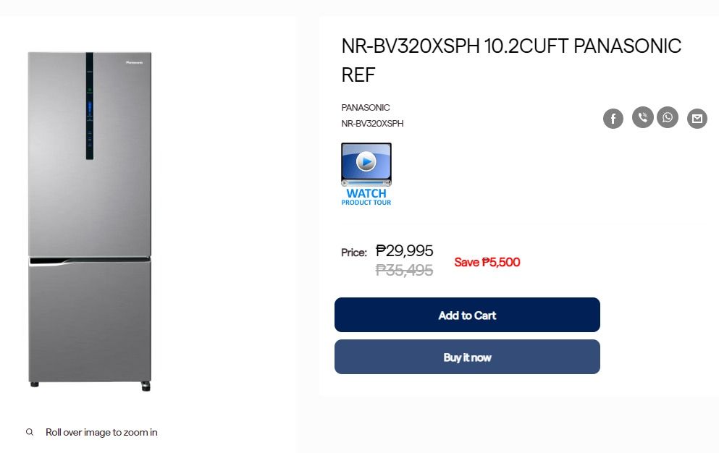
Task: Click the PRODUCT TOUR text
Action: pos(366,203)
